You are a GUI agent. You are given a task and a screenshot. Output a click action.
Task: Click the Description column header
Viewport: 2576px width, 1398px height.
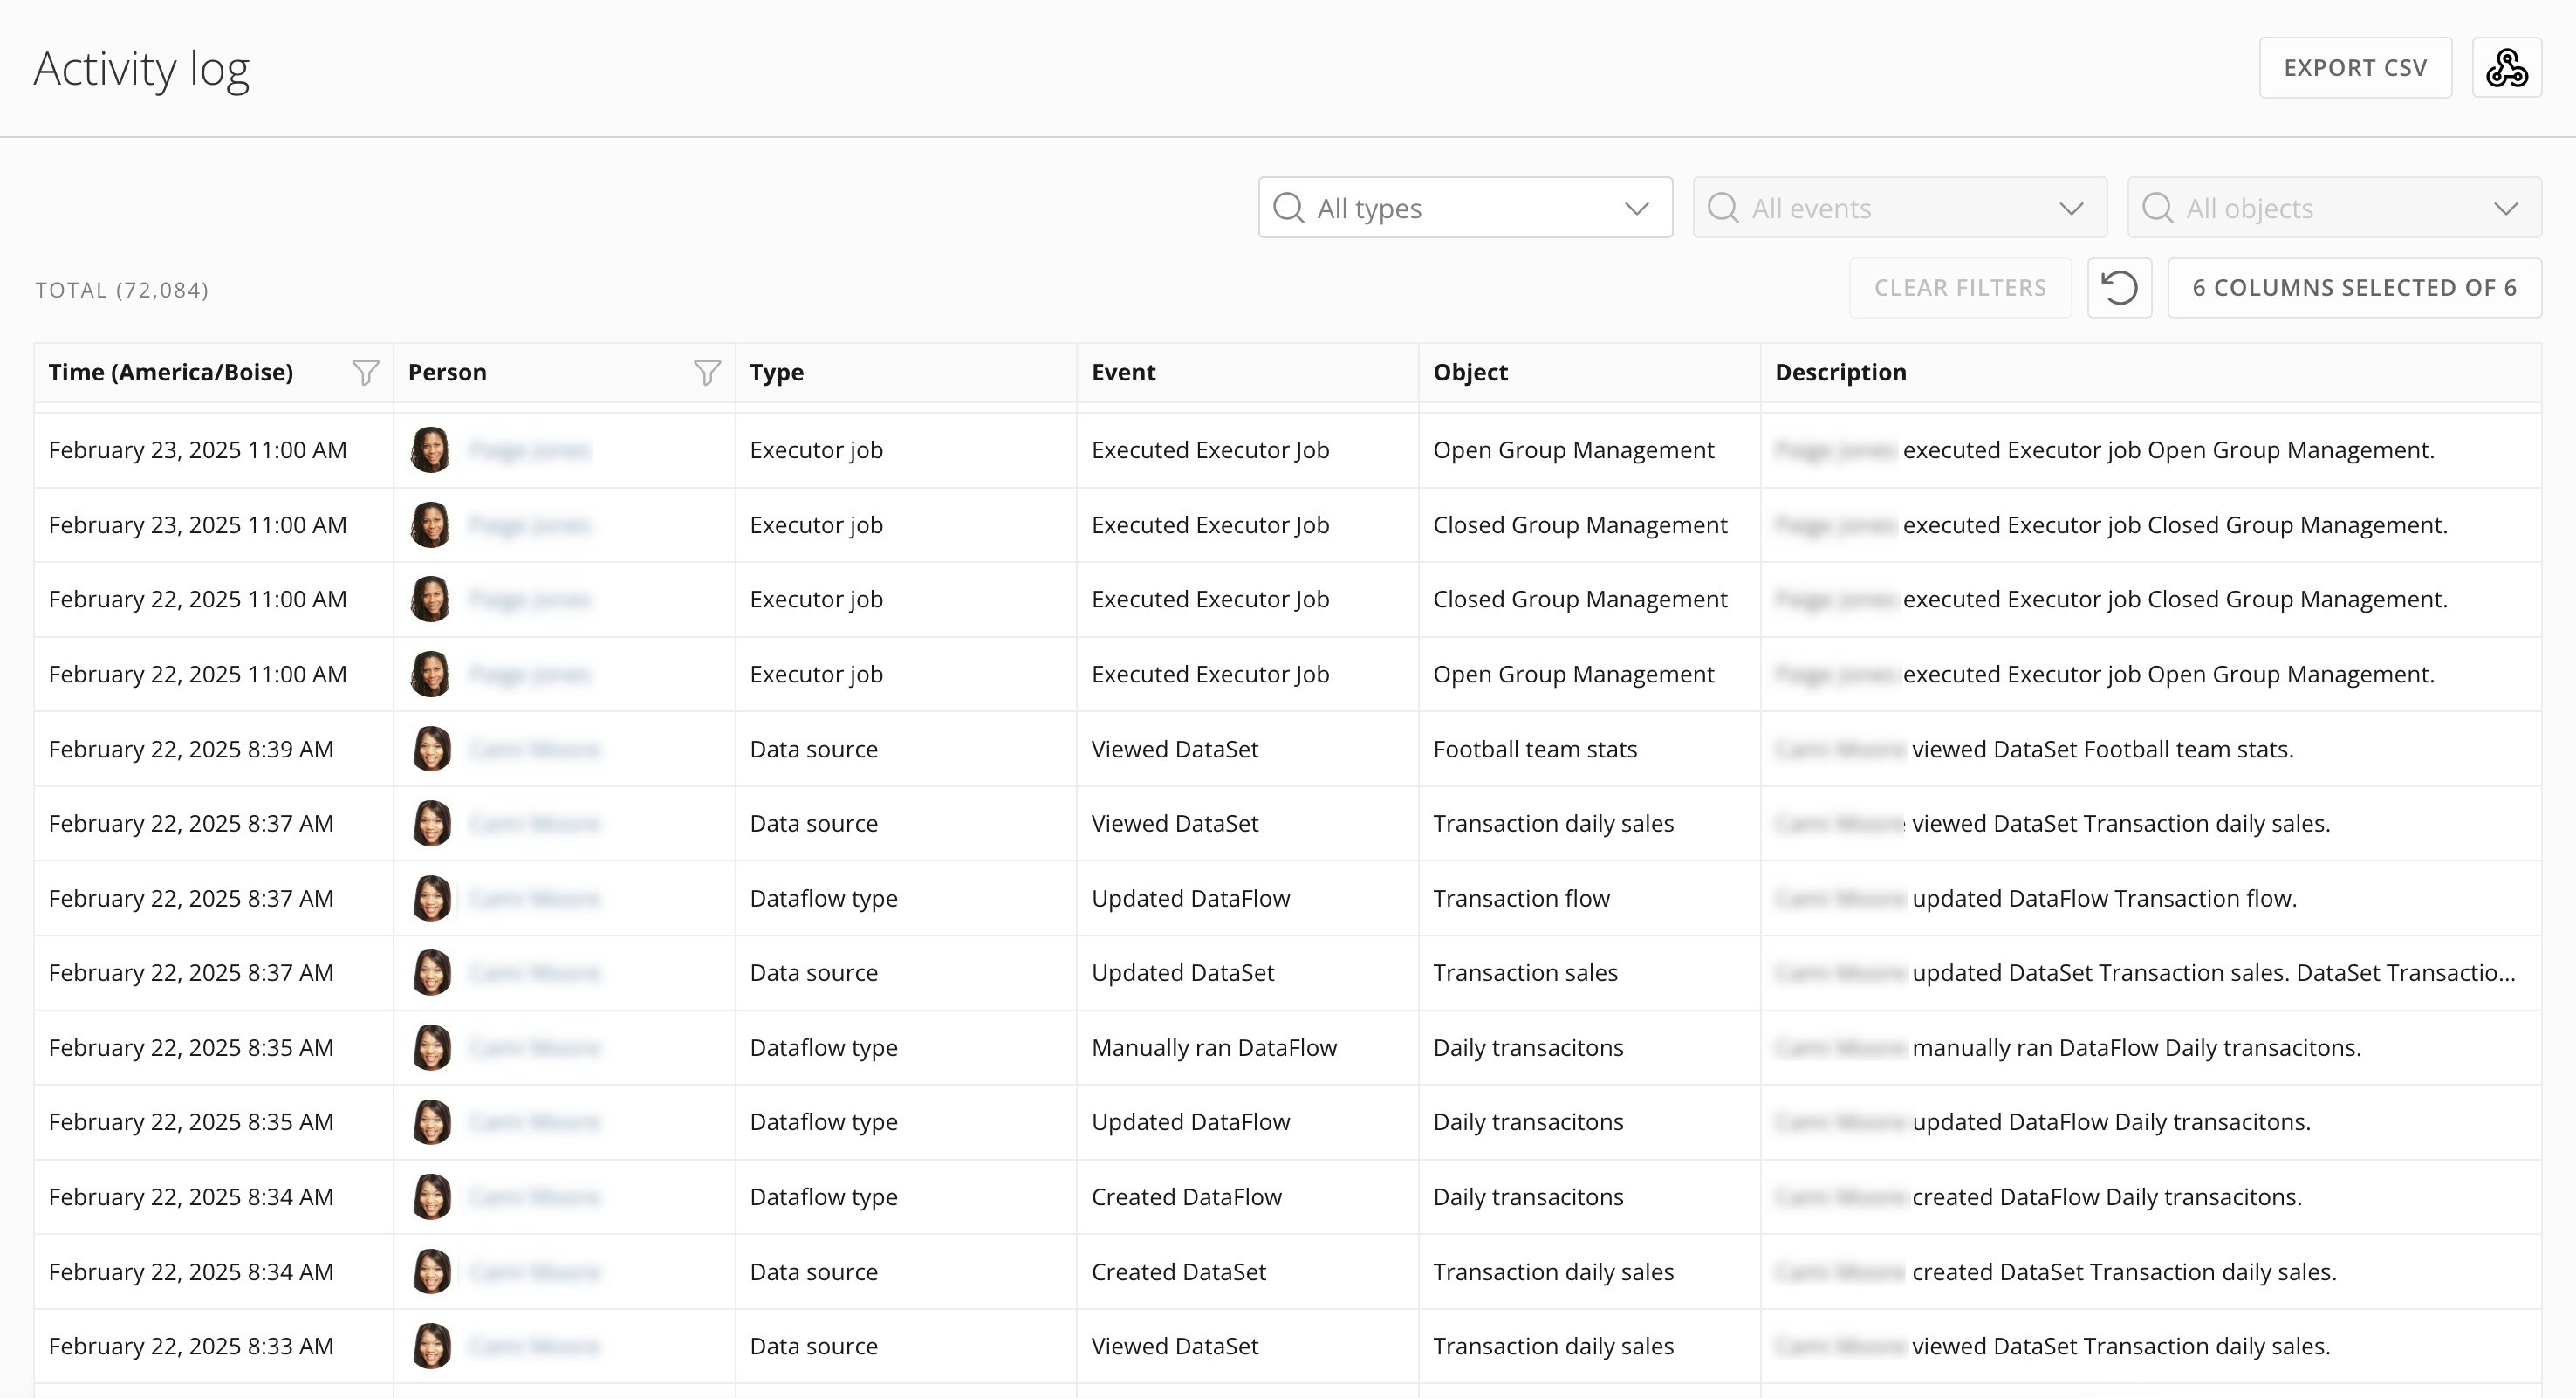point(1840,372)
